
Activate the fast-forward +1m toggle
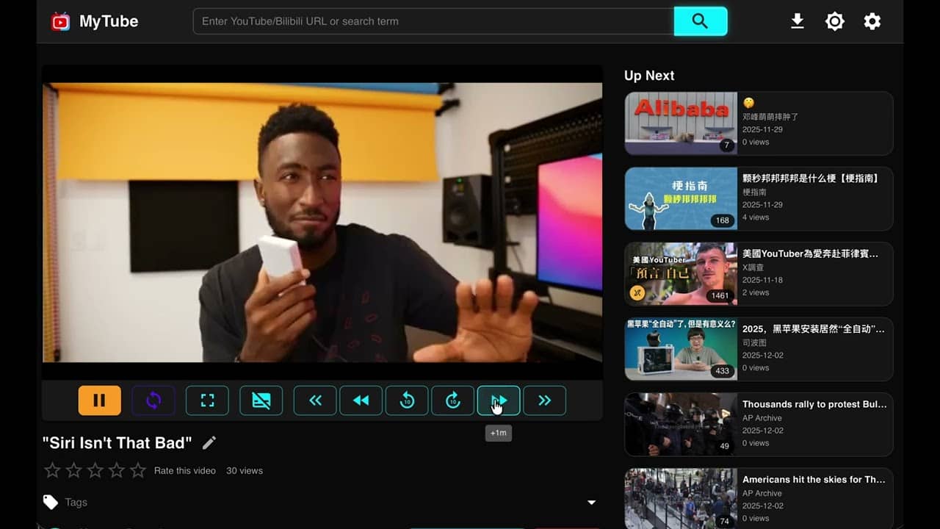[499, 400]
